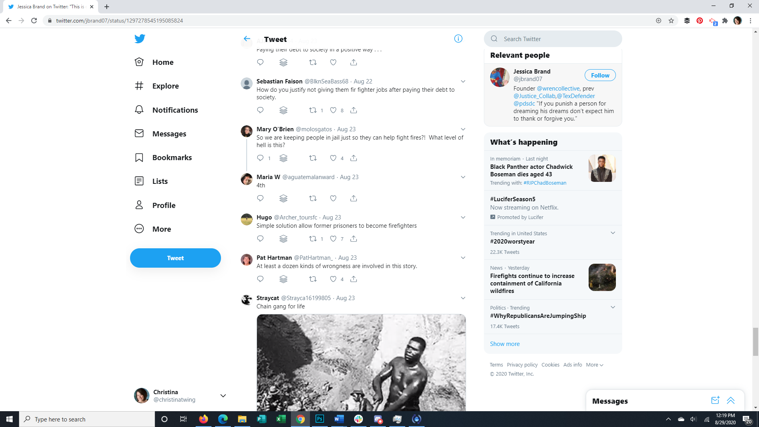The image size is (759, 427).
Task: Open new message compose icon
Action: [715, 401]
